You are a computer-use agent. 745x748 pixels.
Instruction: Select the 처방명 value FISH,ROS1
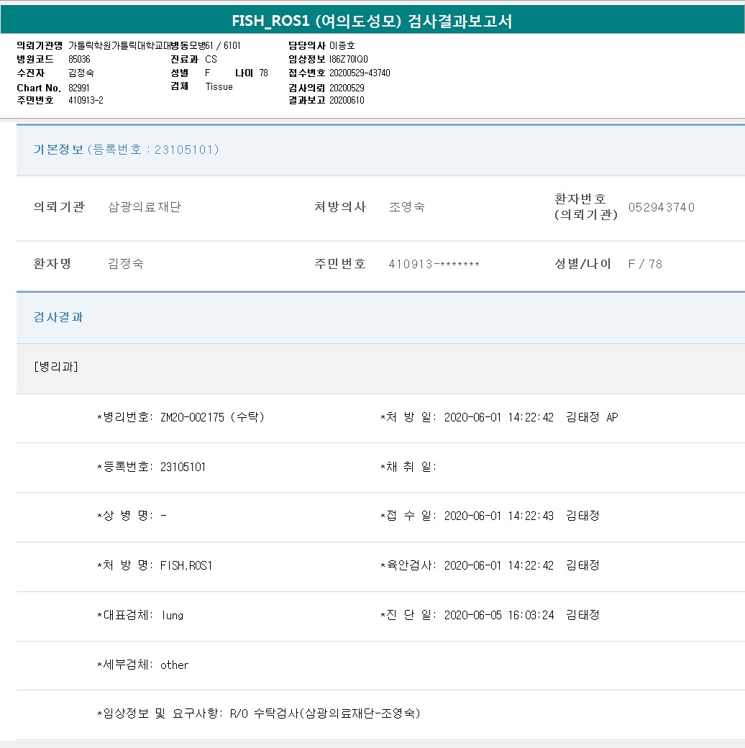(x=186, y=565)
